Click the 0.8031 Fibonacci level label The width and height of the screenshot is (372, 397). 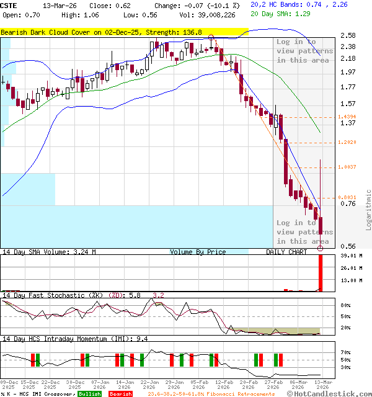point(347,197)
